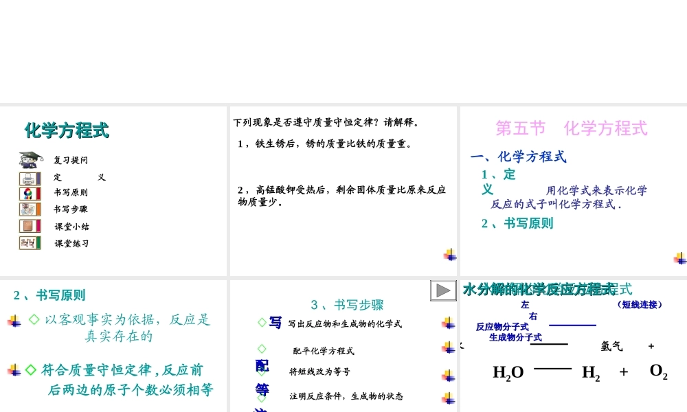This screenshot has height=412, width=687.
Task: Navigate to 书写步骤 via its link
Action: point(71,209)
